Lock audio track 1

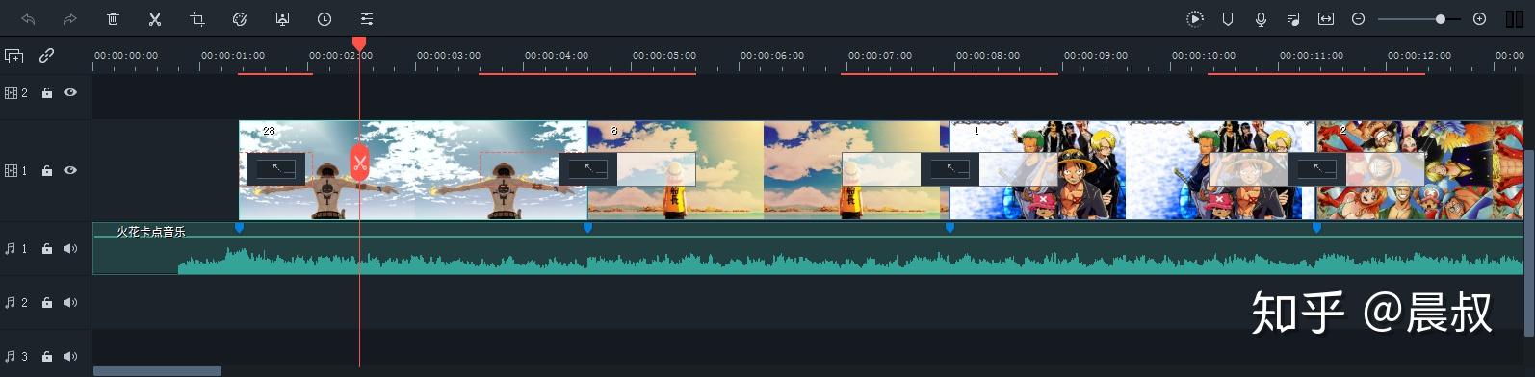(x=47, y=249)
